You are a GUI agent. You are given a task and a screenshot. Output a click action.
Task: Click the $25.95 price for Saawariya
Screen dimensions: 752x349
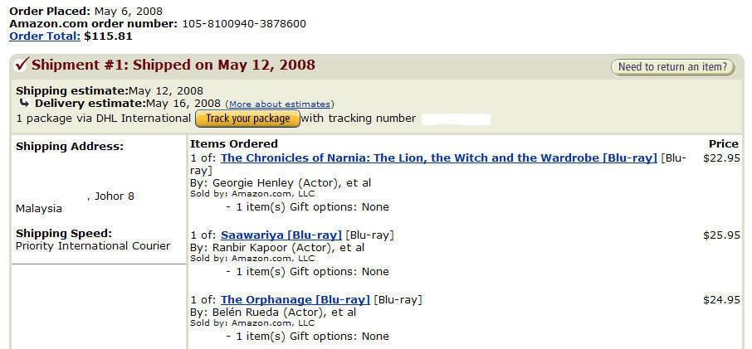tap(720, 235)
